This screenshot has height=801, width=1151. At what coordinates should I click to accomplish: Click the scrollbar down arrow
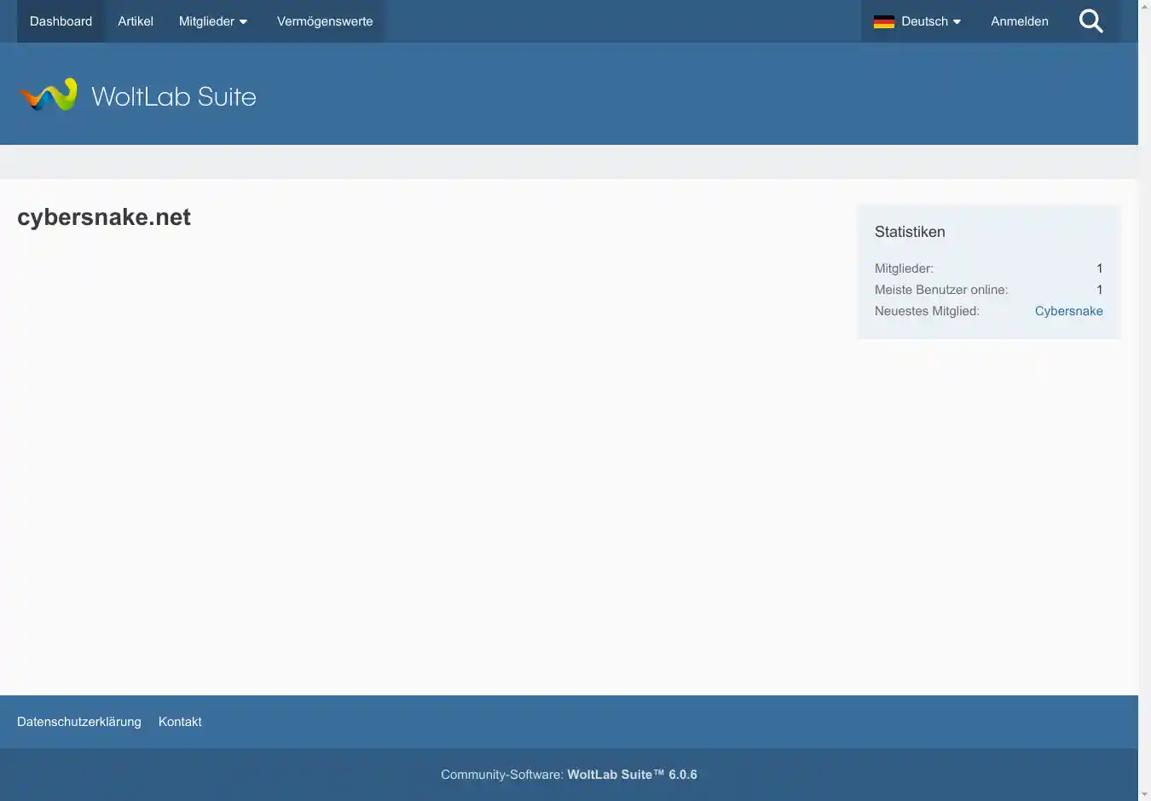(1144, 794)
